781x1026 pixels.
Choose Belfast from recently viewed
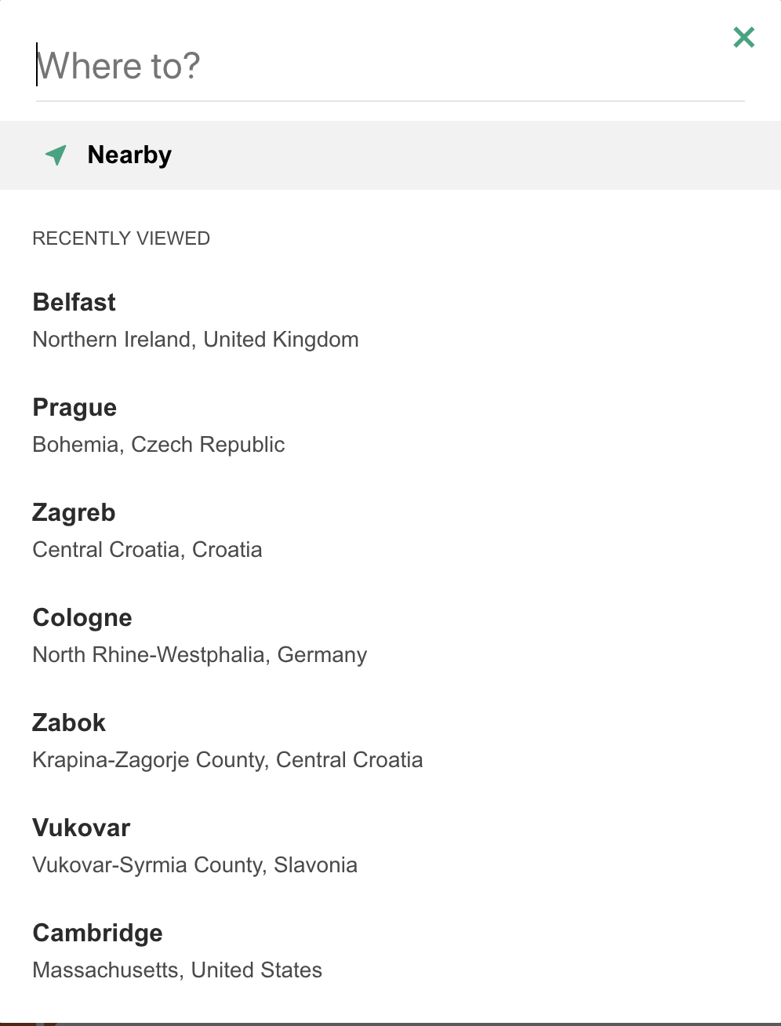[x=74, y=302]
